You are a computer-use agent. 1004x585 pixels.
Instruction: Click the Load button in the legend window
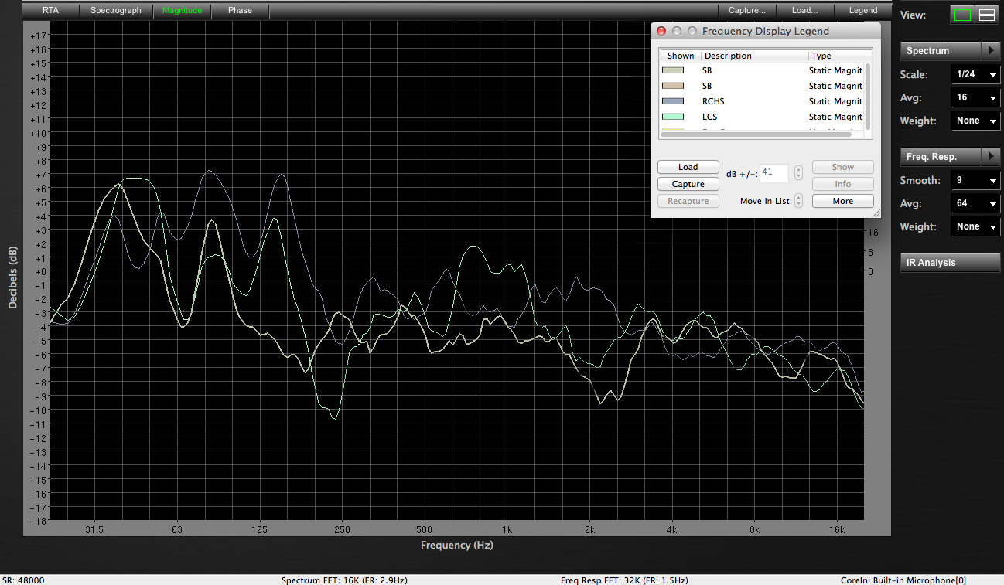click(x=688, y=167)
